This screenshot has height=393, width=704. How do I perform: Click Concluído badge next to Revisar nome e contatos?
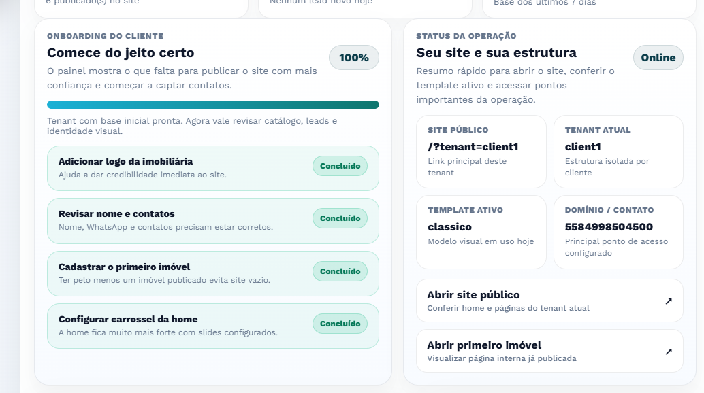[x=339, y=218]
